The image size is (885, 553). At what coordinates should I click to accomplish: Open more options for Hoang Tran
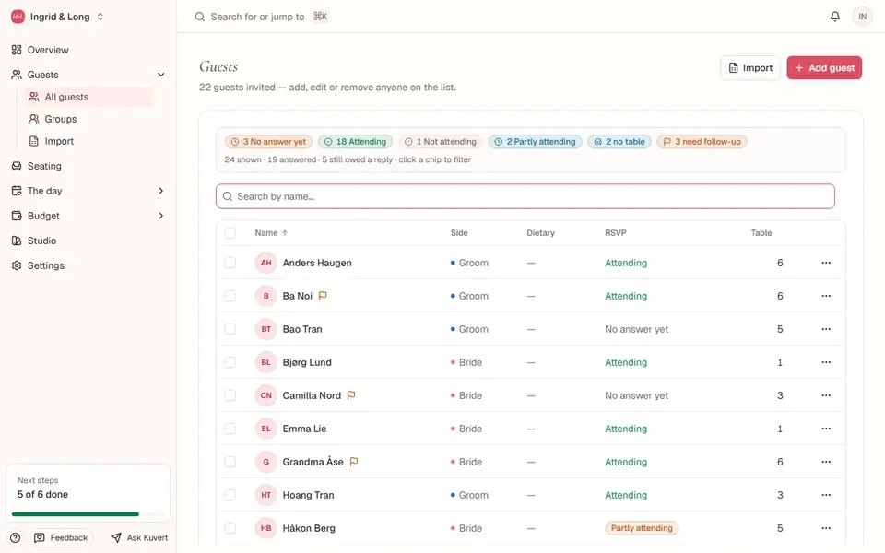[x=826, y=495]
